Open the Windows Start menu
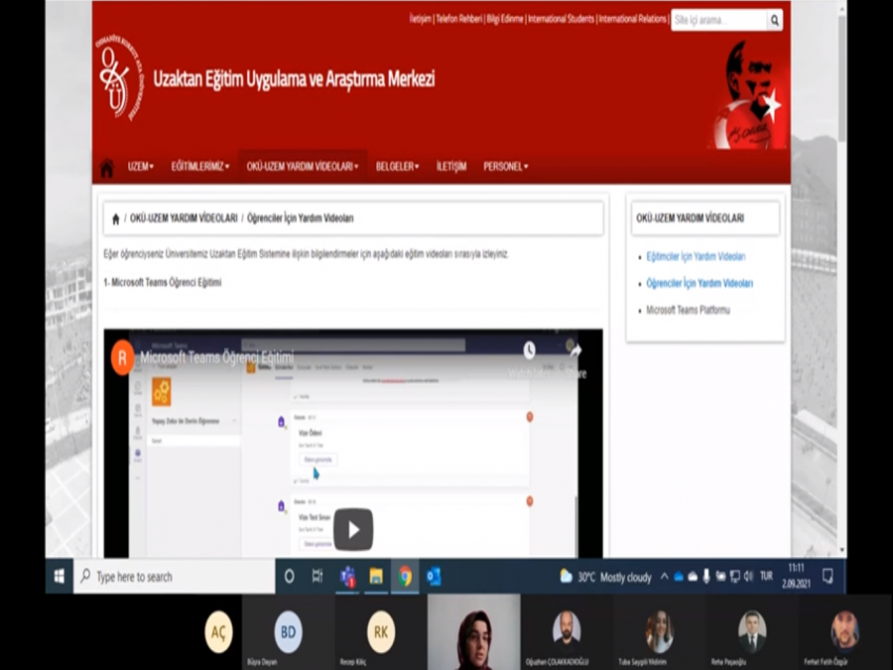This screenshot has height=670, width=893. (60, 577)
